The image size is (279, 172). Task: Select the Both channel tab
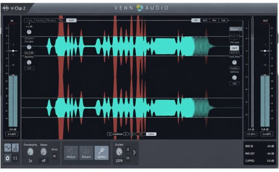(x=205, y=20)
